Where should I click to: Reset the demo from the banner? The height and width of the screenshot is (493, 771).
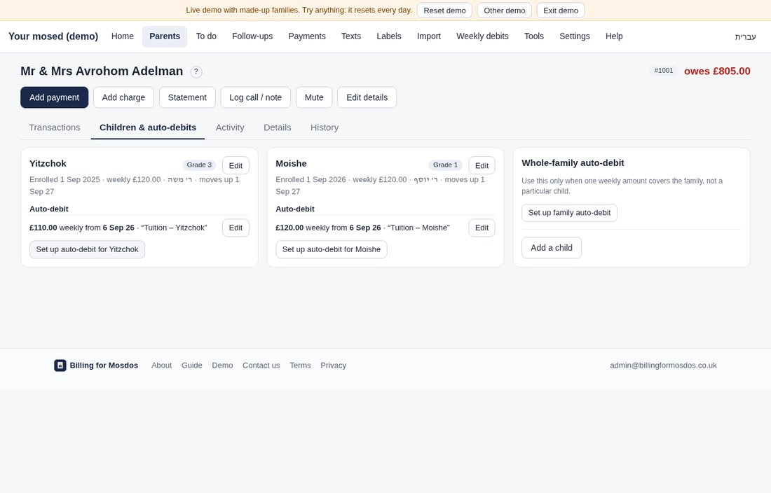point(444,11)
